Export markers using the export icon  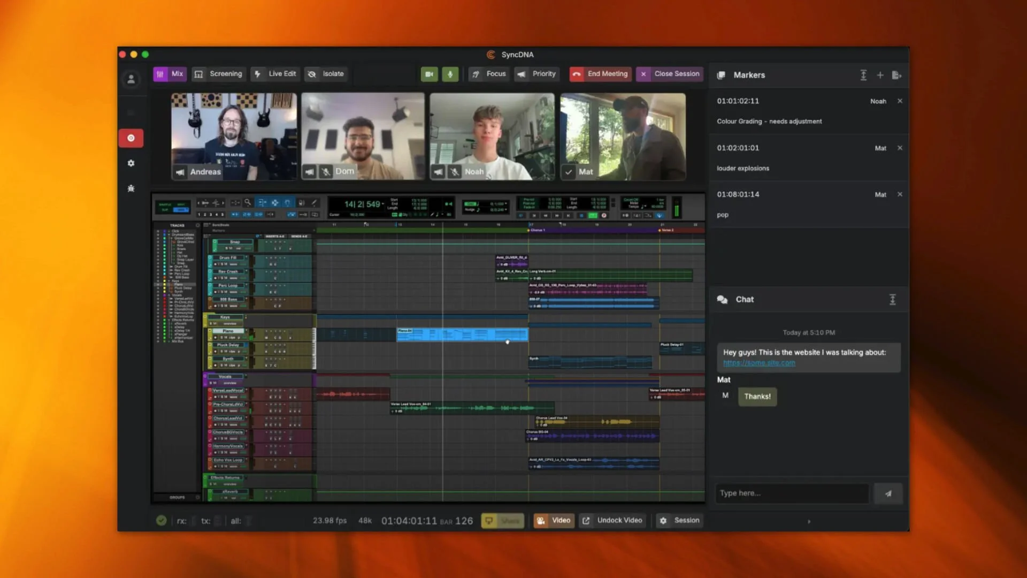(x=896, y=75)
